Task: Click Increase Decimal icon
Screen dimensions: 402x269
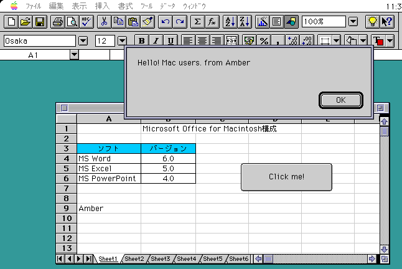Action: coord(292,40)
